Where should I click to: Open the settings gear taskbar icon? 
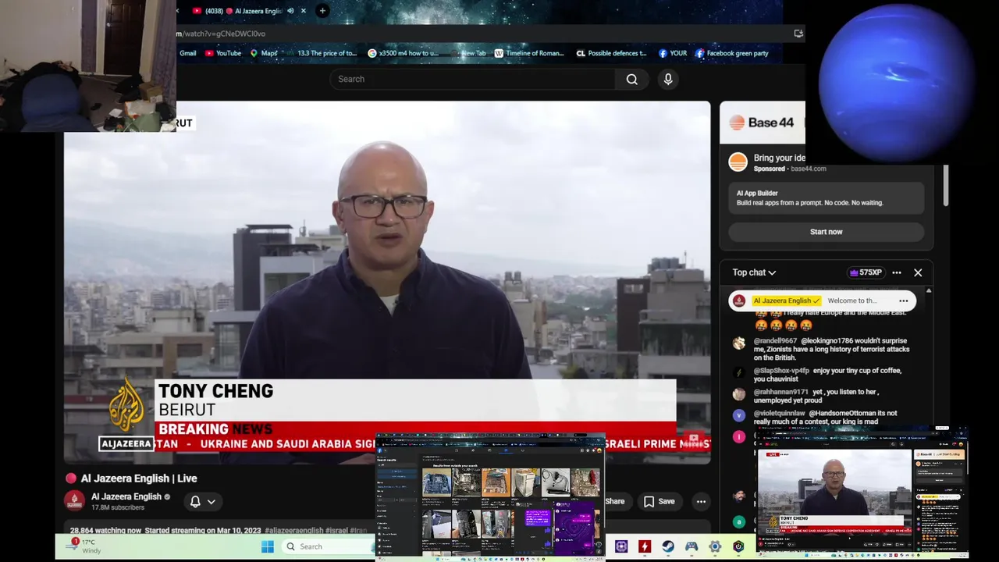point(715,546)
